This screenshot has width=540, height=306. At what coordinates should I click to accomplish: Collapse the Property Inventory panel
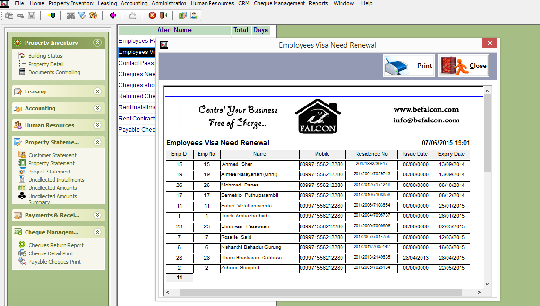pyautogui.click(x=97, y=43)
